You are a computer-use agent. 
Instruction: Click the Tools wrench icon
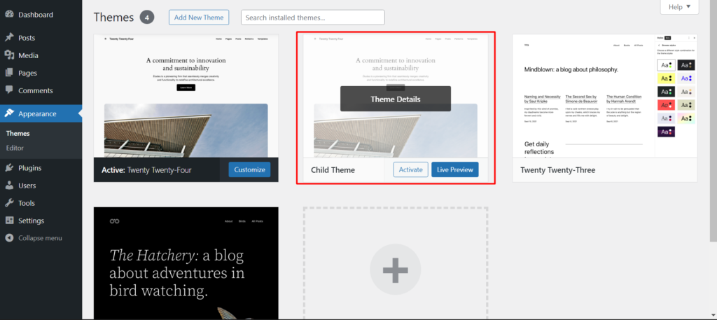[x=9, y=203]
